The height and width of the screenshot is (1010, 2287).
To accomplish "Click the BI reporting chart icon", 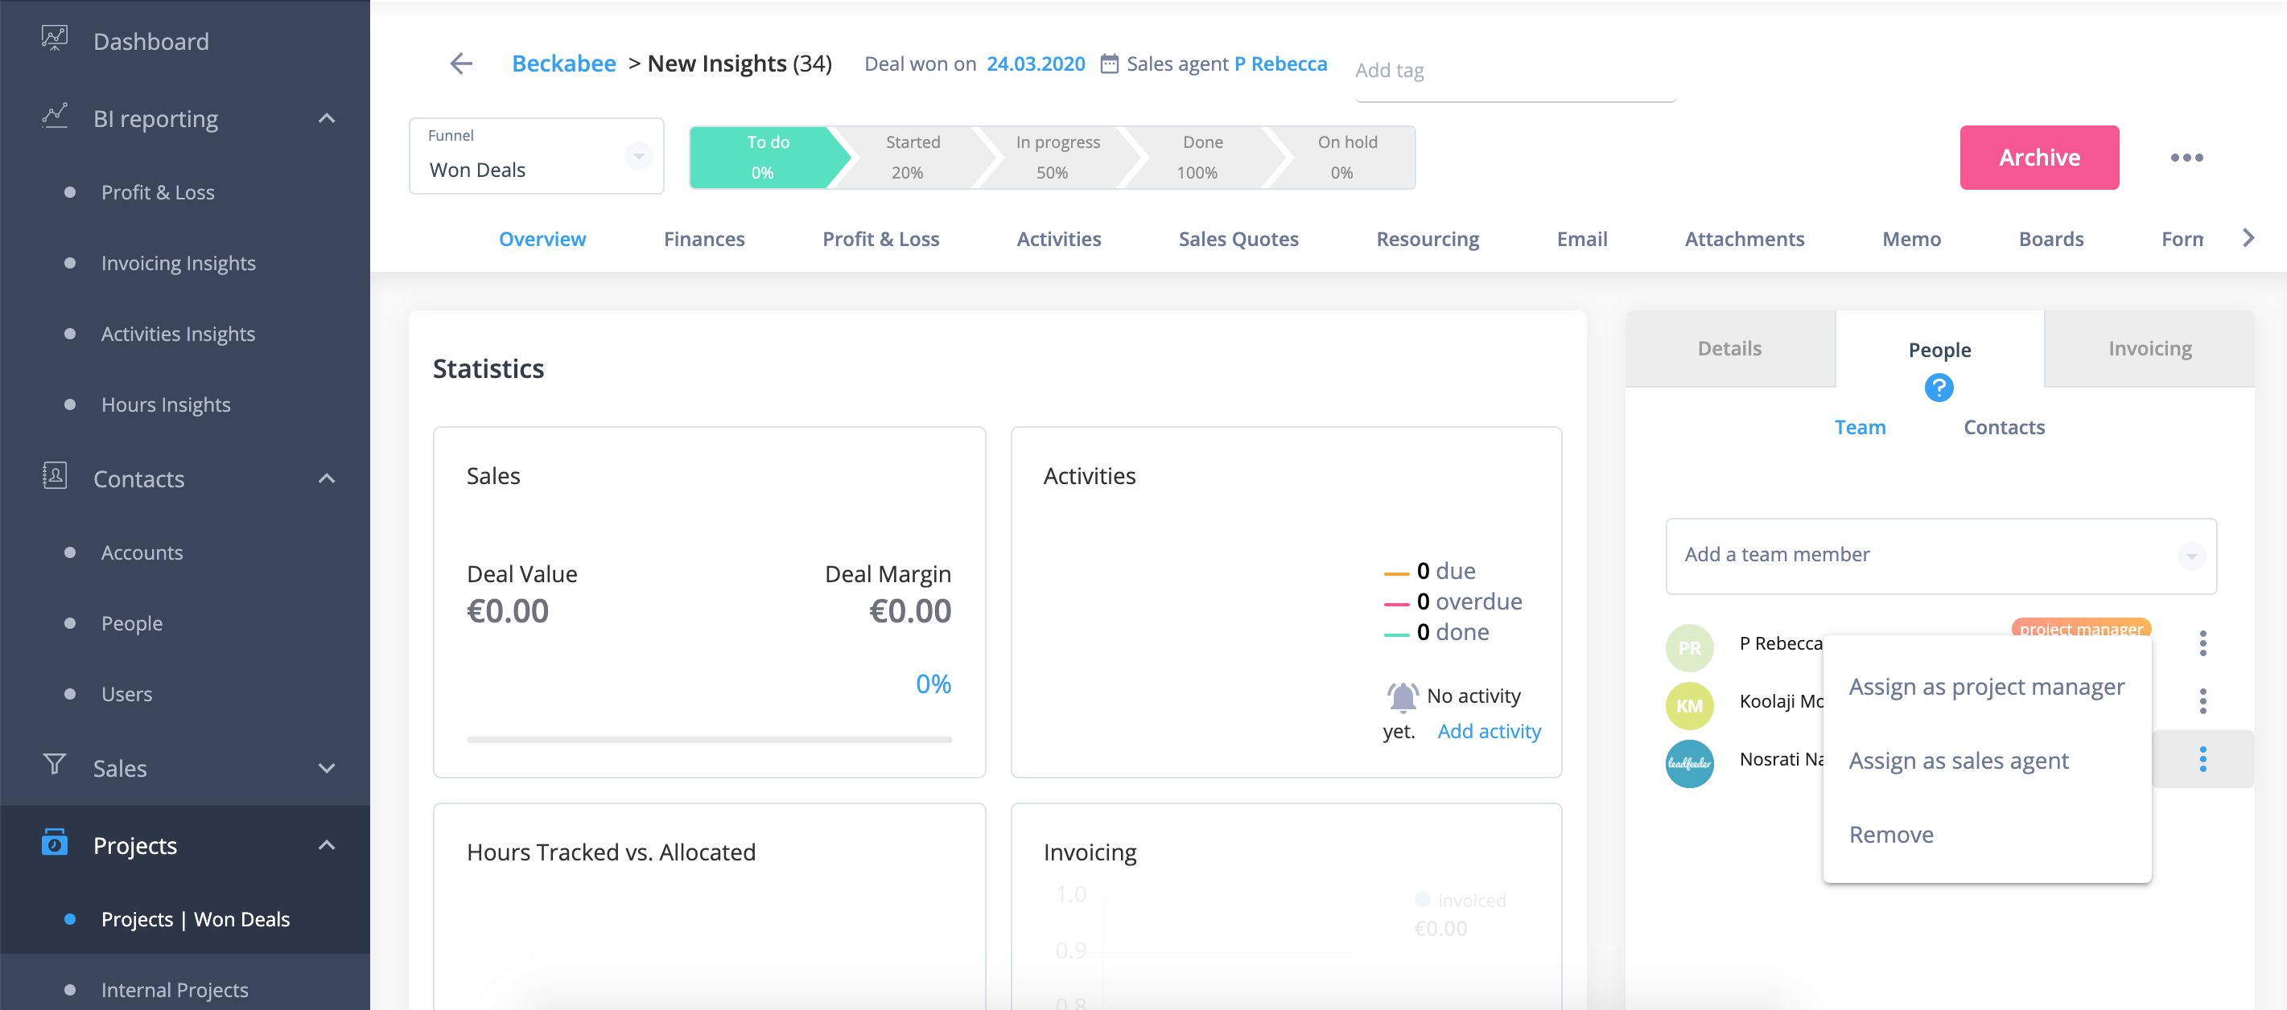I will [x=54, y=117].
